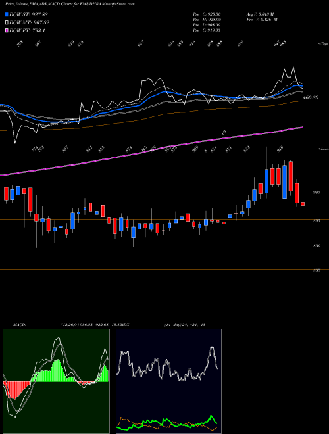329x434 pixels.
Task: Click the 'DOW ST: 927.88' label
Action: click(x=29, y=14)
